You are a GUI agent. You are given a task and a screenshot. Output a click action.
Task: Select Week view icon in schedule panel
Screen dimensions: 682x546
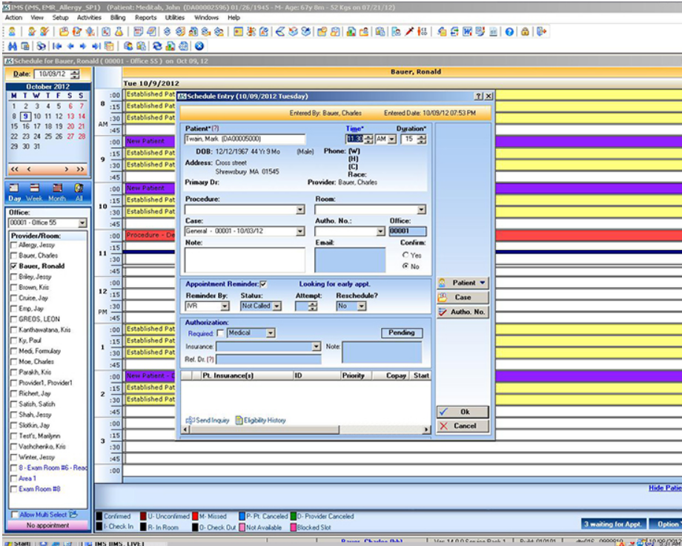click(x=34, y=192)
